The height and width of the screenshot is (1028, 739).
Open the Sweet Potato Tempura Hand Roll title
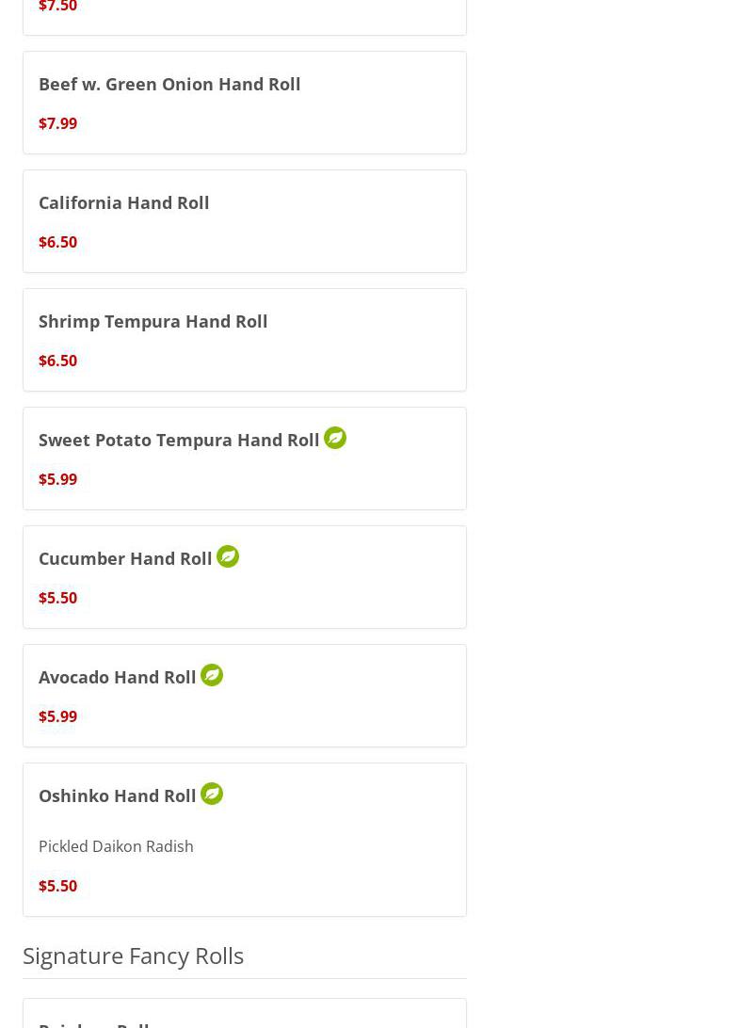(179, 440)
